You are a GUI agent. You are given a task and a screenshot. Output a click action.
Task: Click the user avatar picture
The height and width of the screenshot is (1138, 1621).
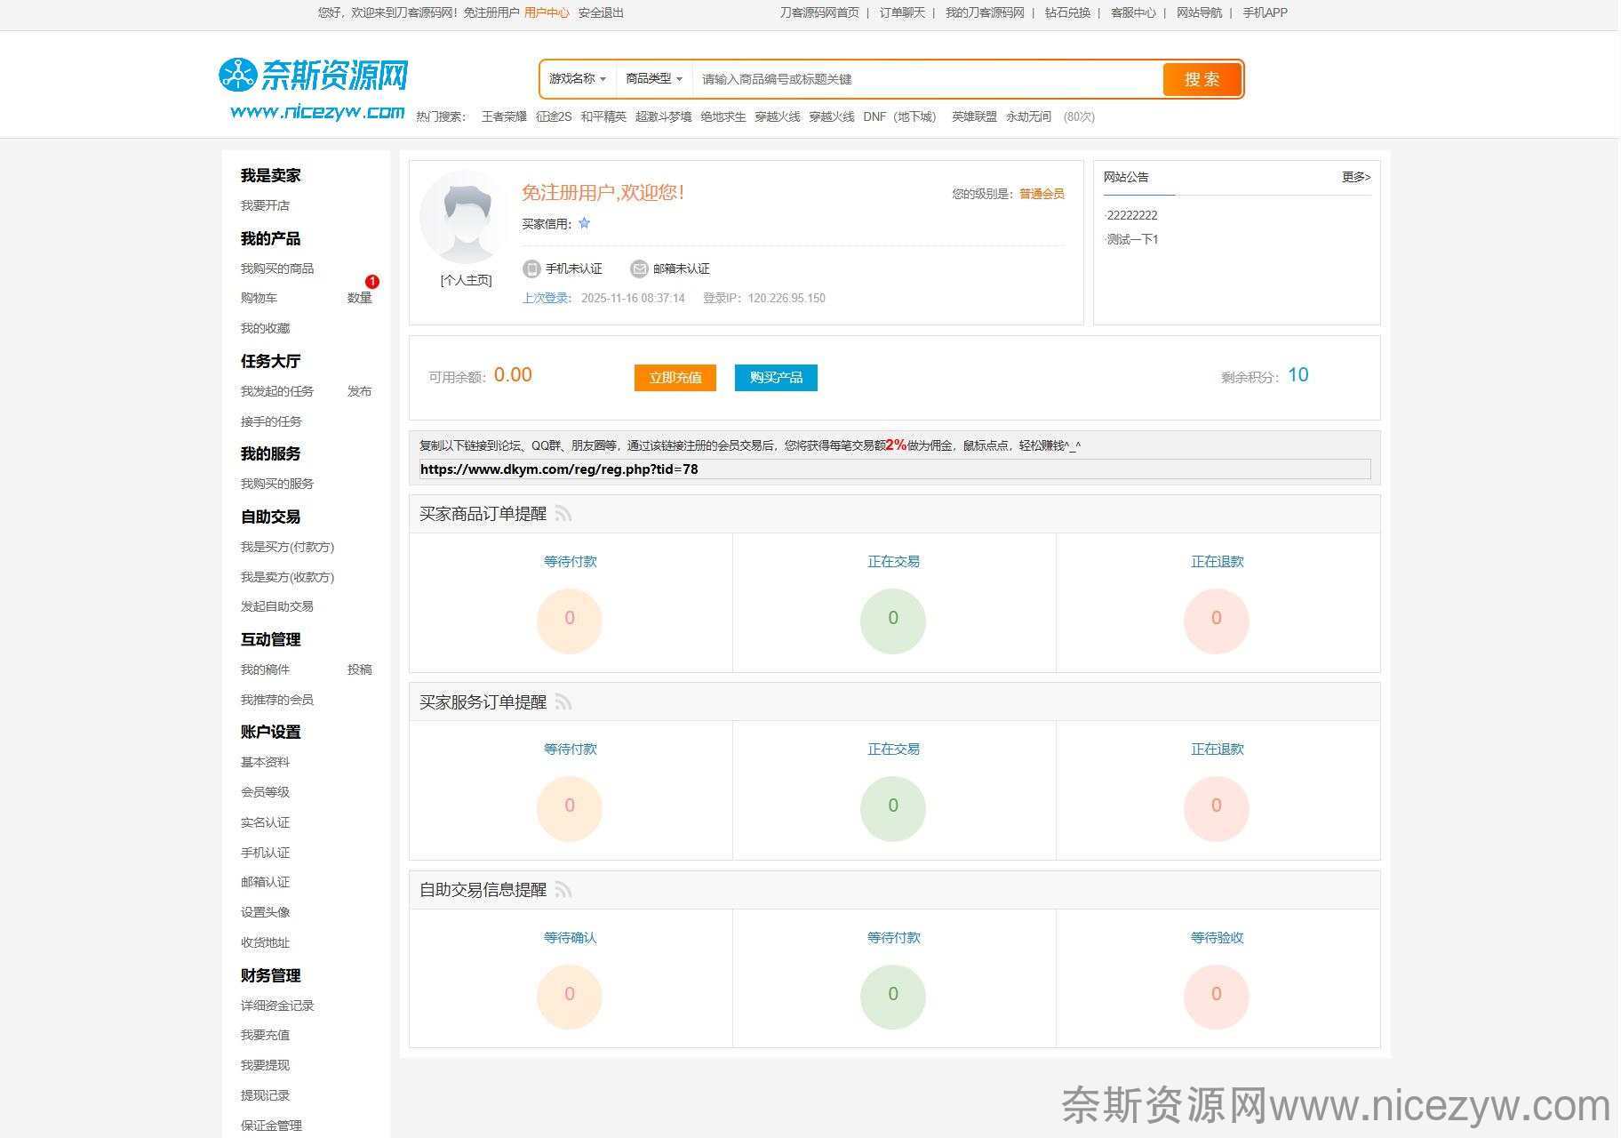point(466,218)
